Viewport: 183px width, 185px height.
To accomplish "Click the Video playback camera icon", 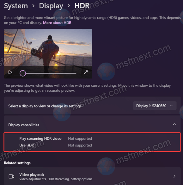I will (12, 176).
